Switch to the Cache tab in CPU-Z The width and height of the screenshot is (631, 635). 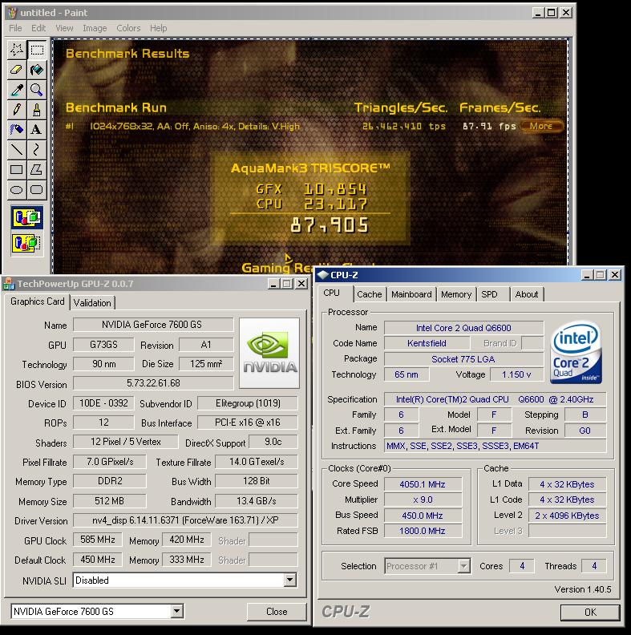[x=370, y=294]
